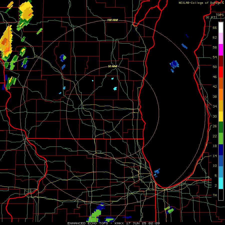225x225 pixels.
Task: Click the "6" scale value
Action: [x=216, y=175]
